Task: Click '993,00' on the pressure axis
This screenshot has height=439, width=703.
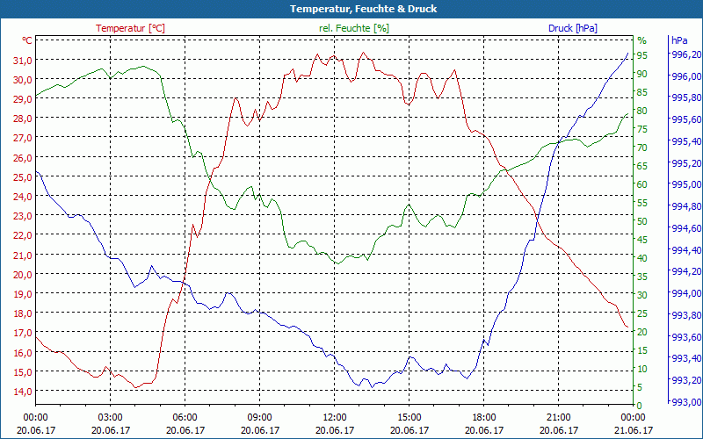Action: pyautogui.click(x=685, y=402)
